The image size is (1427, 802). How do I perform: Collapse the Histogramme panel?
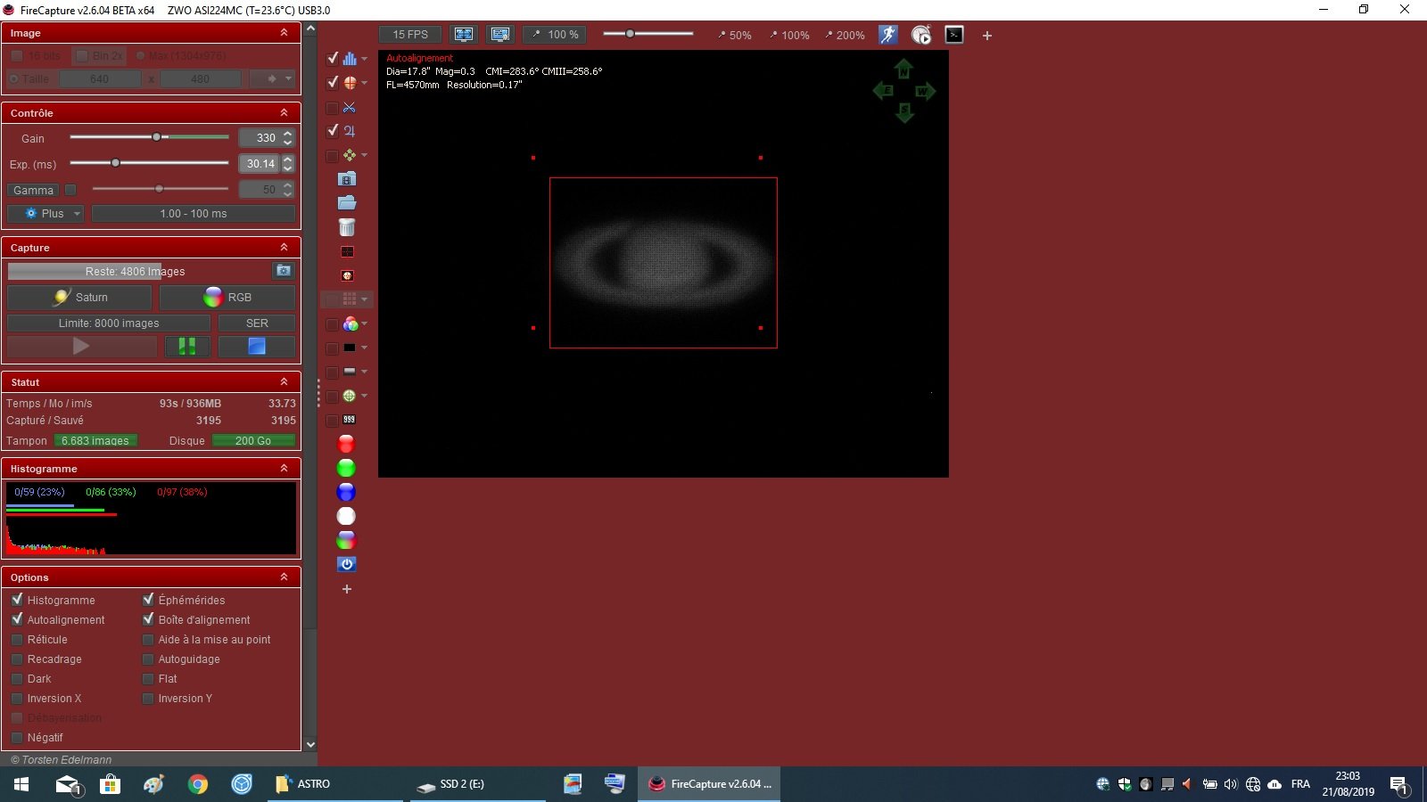point(284,468)
